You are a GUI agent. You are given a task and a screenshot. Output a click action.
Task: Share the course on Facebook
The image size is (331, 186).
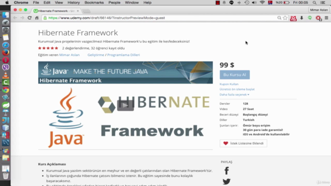pos(227,171)
